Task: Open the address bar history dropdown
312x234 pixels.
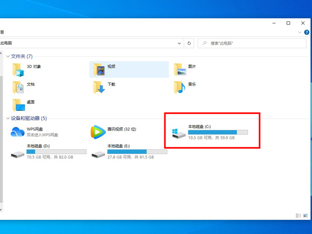Action: pyautogui.click(x=179, y=44)
